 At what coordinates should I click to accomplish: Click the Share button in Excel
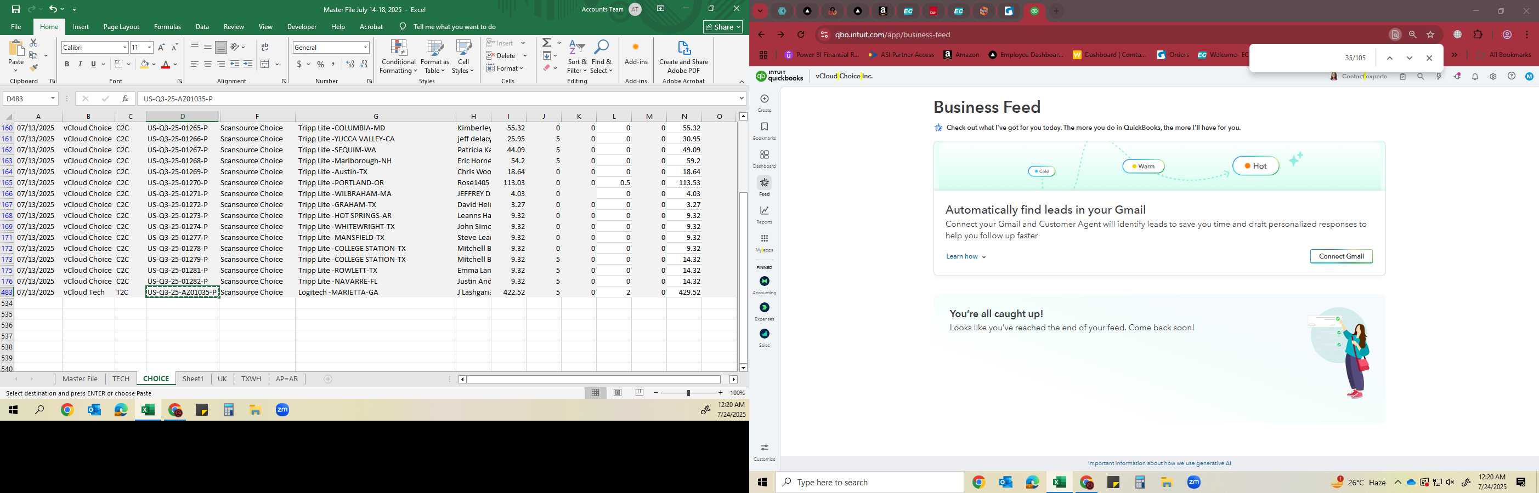pyautogui.click(x=723, y=27)
